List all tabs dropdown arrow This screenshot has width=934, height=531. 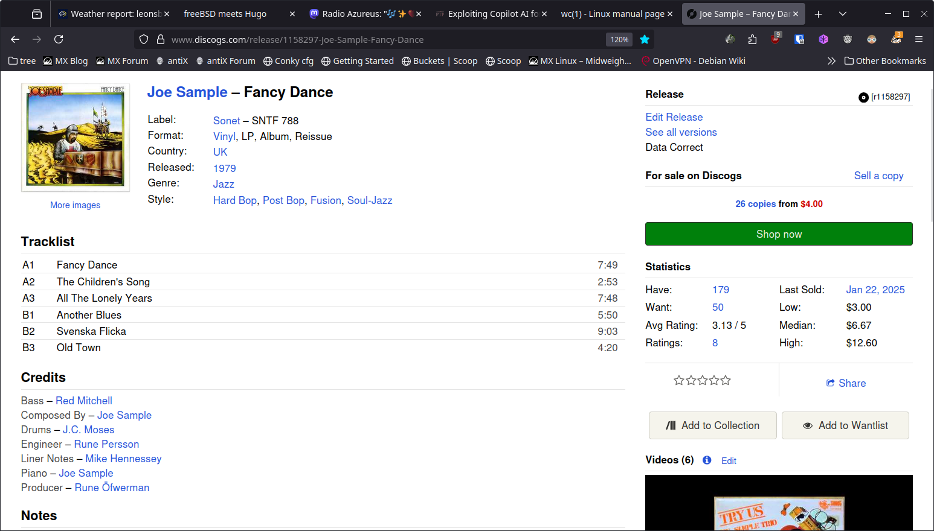tap(843, 14)
